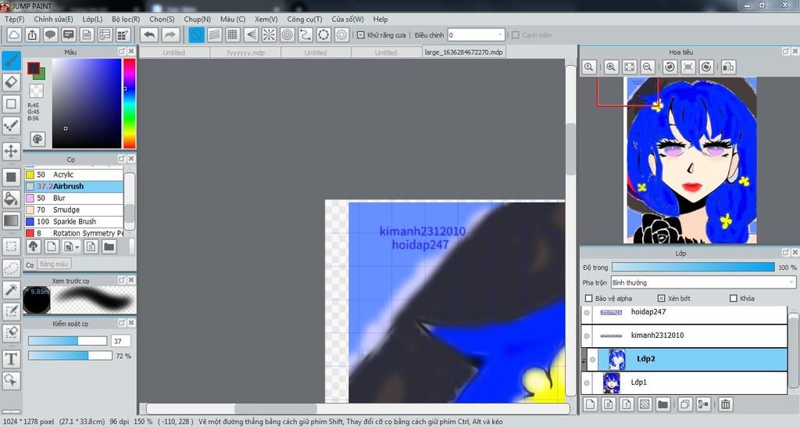Open Bộ lọc(R) filter menu
This screenshot has height=427, width=800.
click(x=126, y=19)
